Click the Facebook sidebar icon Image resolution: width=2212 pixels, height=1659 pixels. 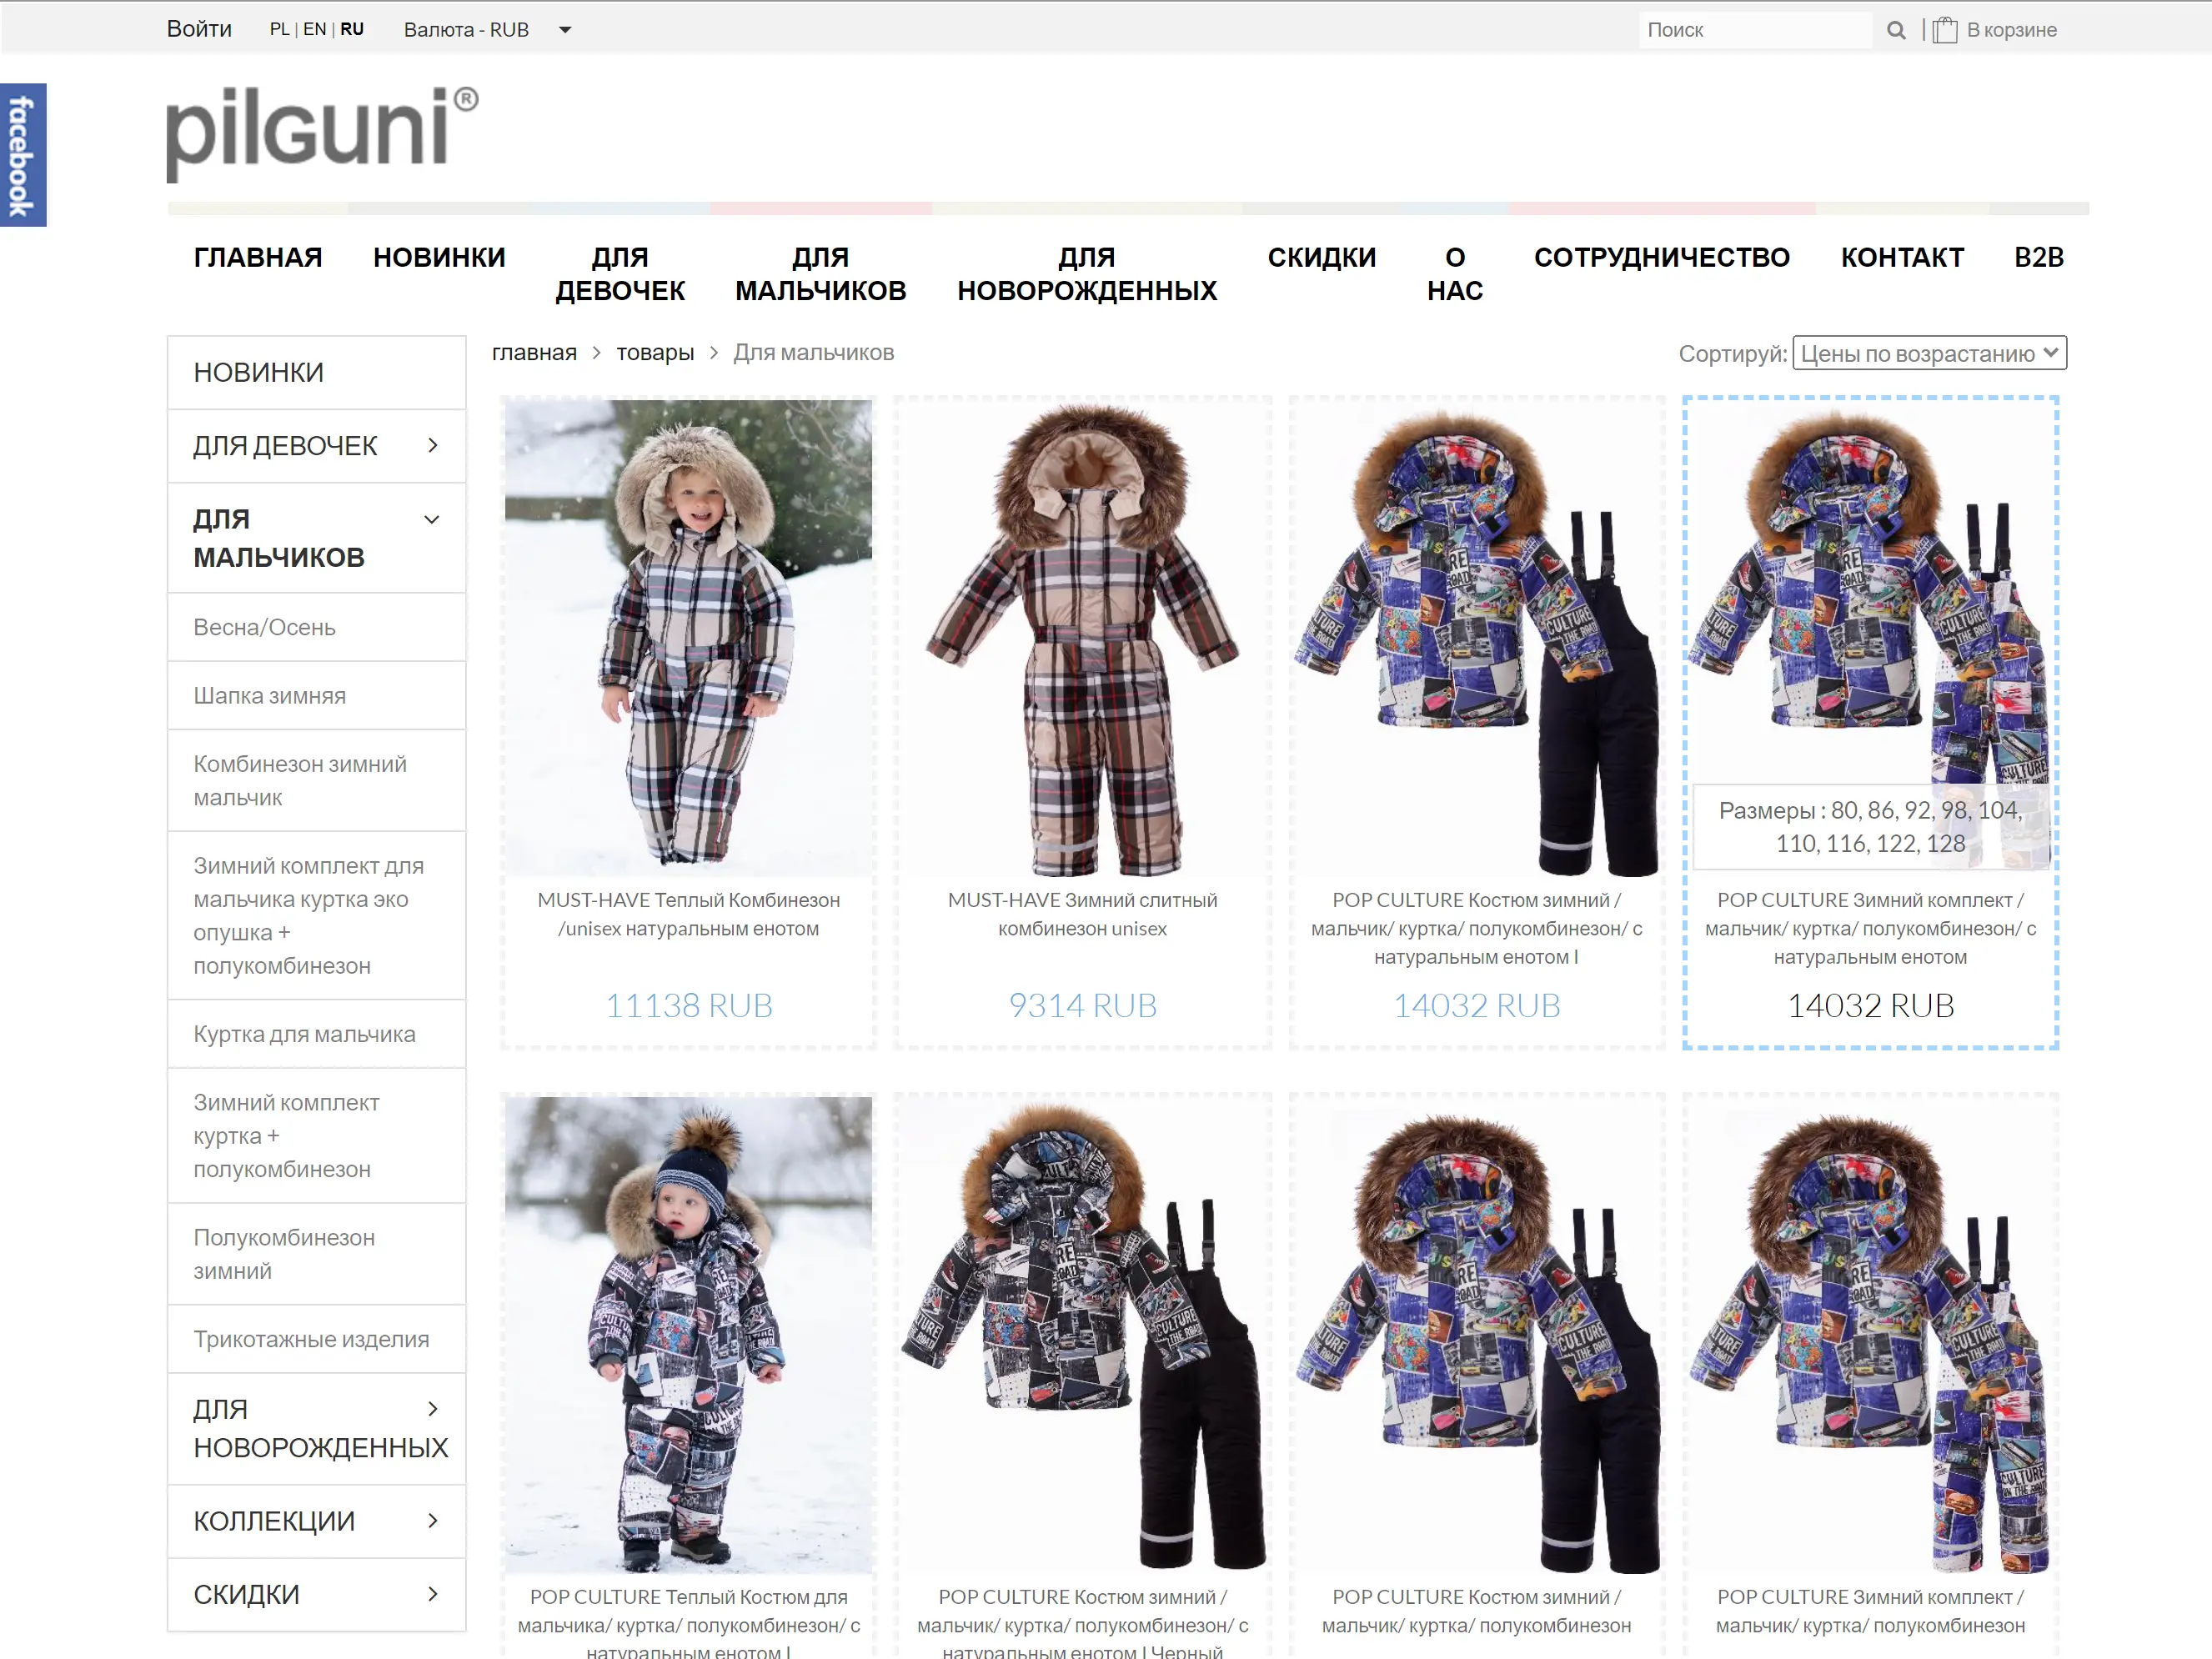[21, 152]
